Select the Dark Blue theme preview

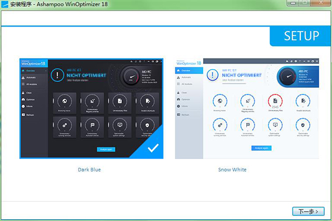tap(91, 108)
